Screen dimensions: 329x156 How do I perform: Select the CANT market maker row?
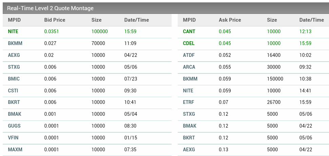[189, 31]
